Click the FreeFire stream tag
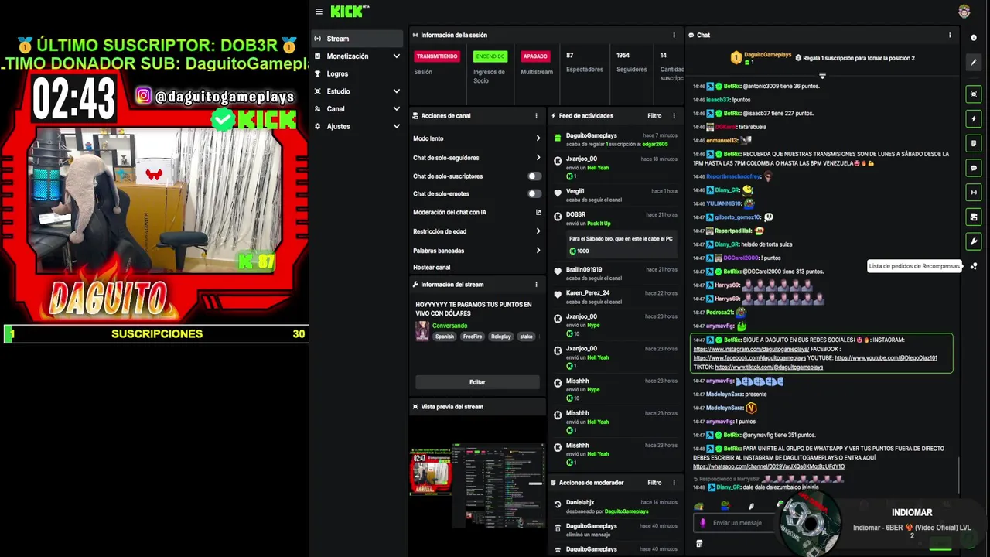 click(473, 337)
